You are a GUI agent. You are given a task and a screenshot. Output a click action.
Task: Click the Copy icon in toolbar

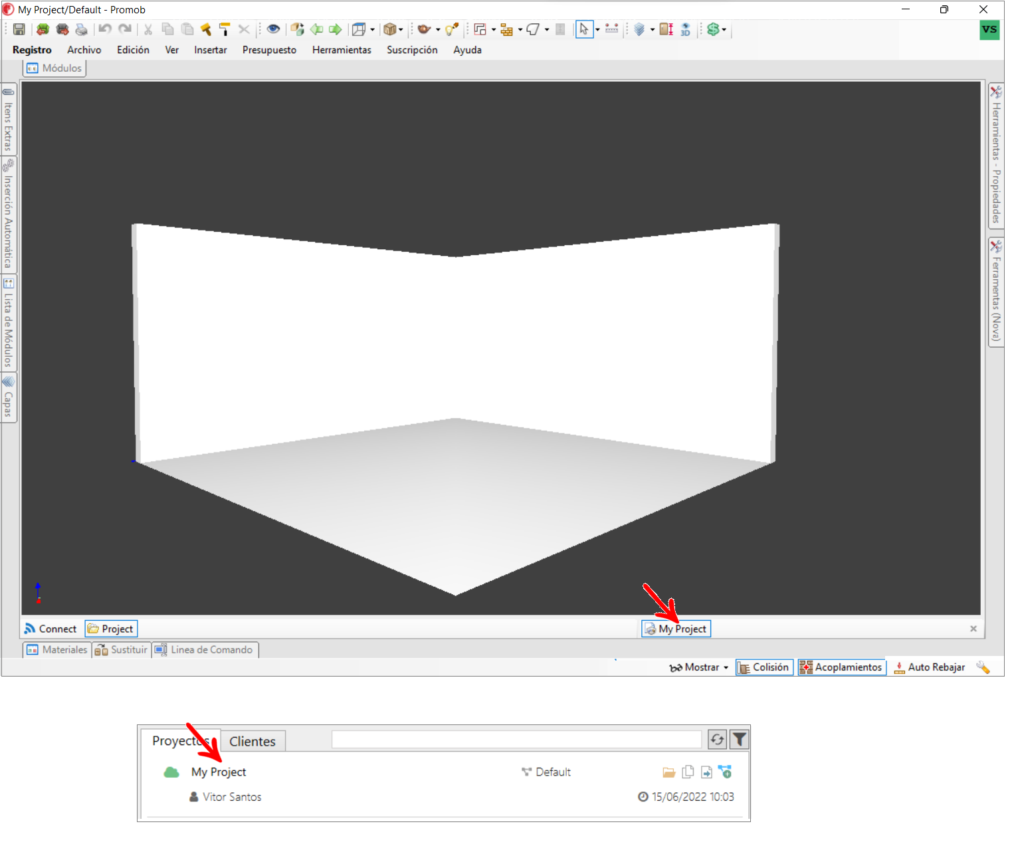click(x=168, y=29)
